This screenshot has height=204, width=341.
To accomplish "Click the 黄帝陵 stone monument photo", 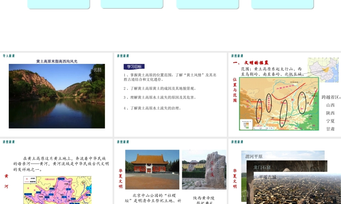I will tap(204, 170).
